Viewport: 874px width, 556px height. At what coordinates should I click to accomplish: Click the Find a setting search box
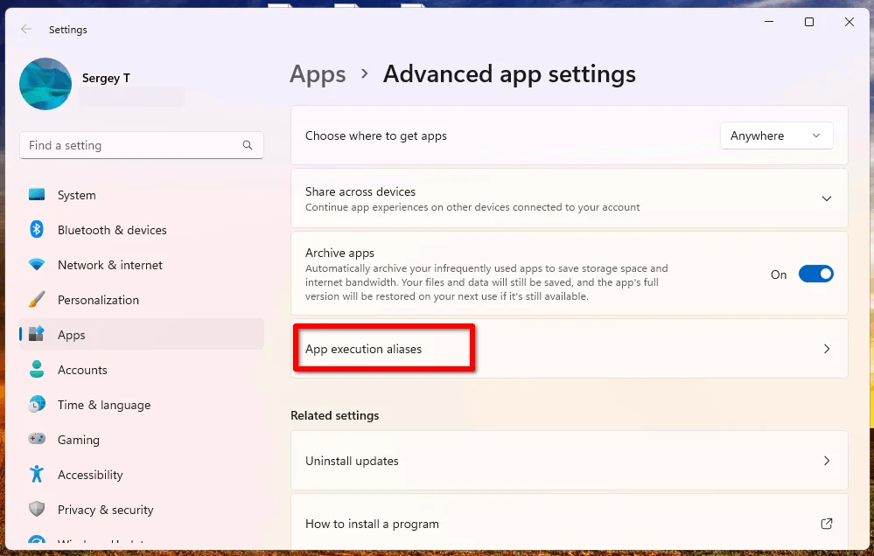coord(131,145)
